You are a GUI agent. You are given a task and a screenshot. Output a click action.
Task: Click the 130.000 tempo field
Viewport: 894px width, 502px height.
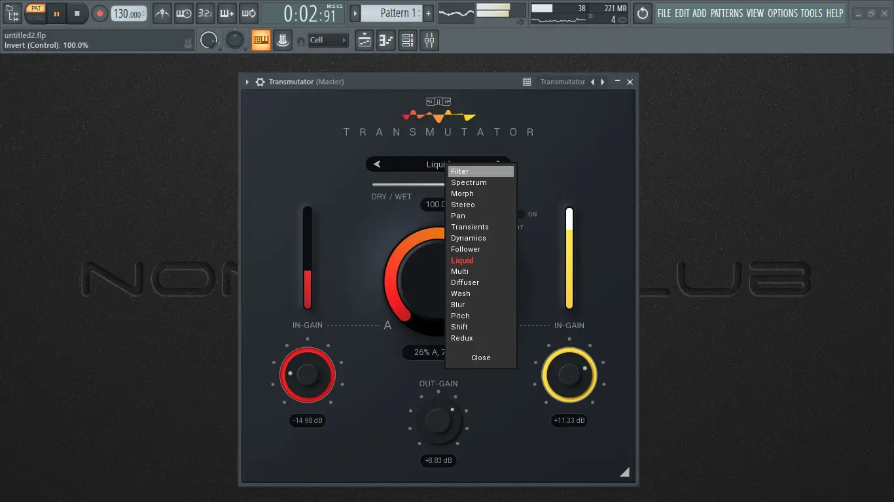click(129, 13)
